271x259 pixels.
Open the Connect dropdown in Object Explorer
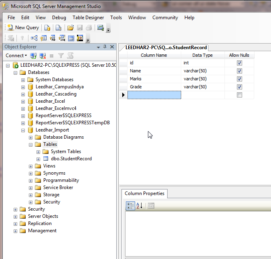(16, 56)
